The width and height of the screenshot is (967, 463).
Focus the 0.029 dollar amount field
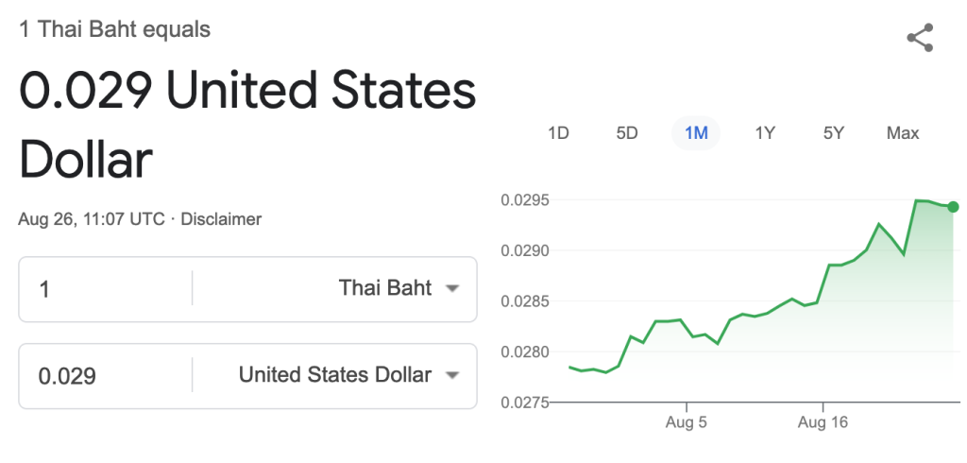coord(106,376)
